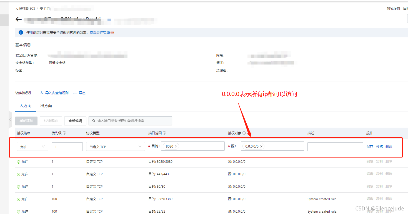The width and height of the screenshot is (408, 214).
Task: Click System created rule text on 3389 row
Action: click(322, 199)
